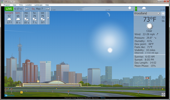Add a new location with plus icon

(x=163, y=14)
